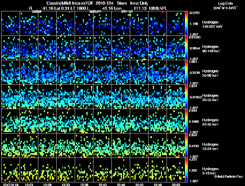Click the '19:53' time label
This screenshot has width=245, height=186.
(139, 184)
